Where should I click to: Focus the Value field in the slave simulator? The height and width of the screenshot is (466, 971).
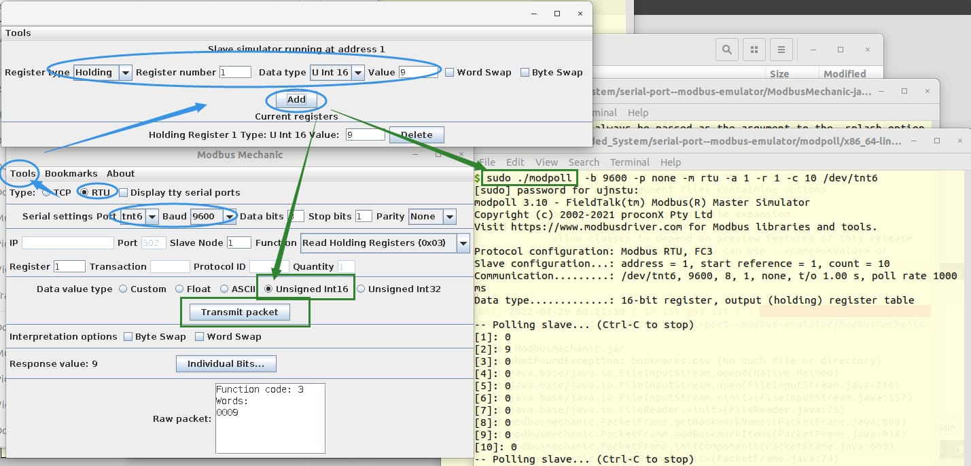418,72
